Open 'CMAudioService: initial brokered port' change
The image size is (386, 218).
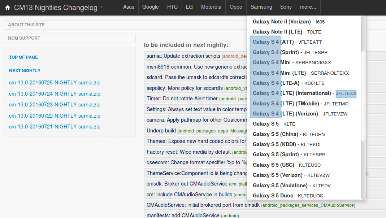[203, 205]
